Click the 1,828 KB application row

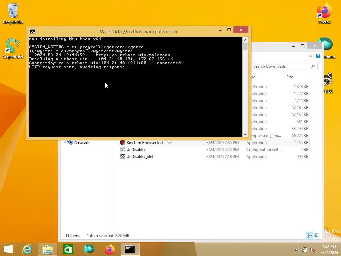point(280,87)
